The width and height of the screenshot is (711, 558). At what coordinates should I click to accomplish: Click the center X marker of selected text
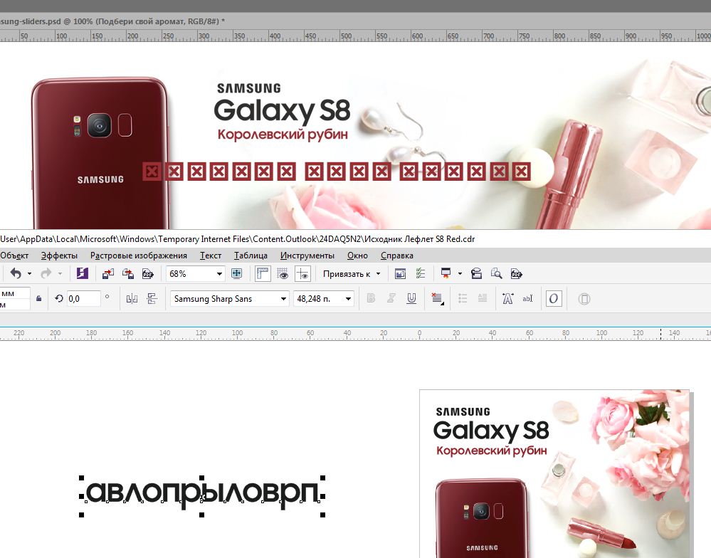202,497
